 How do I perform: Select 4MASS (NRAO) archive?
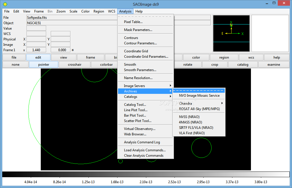(199, 122)
